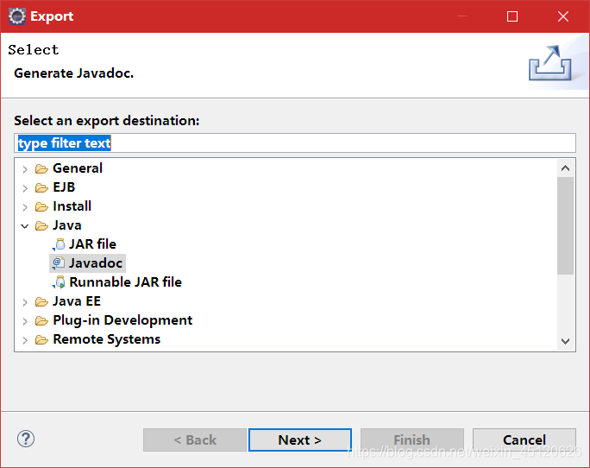Viewport: 590px width, 468px height.
Task: Click the scrollbar down arrow
Action: click(x=565, y=341)
